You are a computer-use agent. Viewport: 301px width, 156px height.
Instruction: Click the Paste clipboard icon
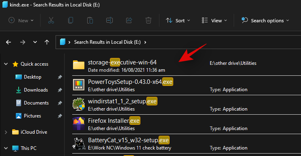90,20
